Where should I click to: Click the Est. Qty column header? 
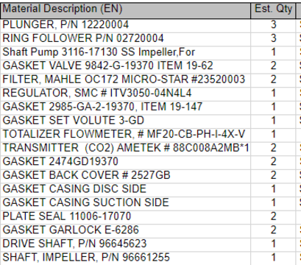coord(273,10)
